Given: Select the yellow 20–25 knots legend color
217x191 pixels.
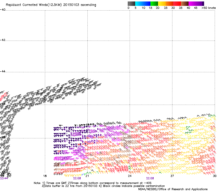Looking at the screenshot, I should (162, 4).
